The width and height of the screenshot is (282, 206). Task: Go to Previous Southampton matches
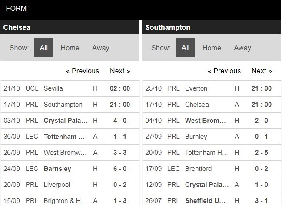[224, 71]
